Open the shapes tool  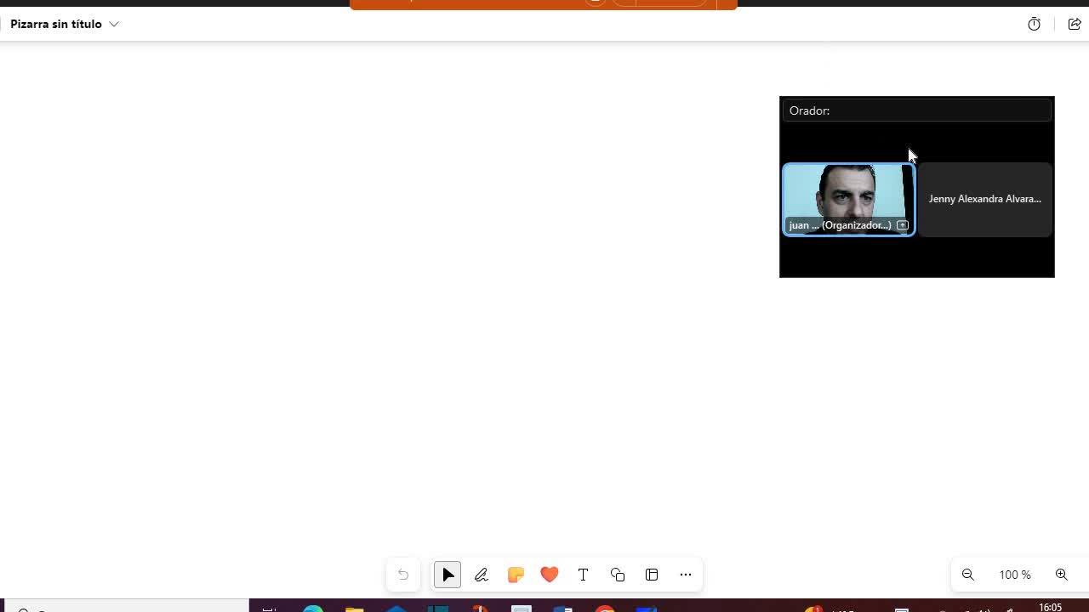pos(618,575)
